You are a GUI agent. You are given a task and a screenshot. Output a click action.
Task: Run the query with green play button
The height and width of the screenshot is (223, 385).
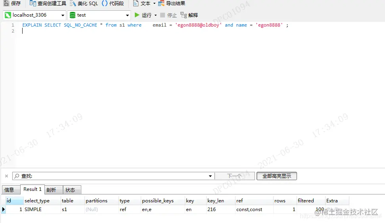(137, 15)
